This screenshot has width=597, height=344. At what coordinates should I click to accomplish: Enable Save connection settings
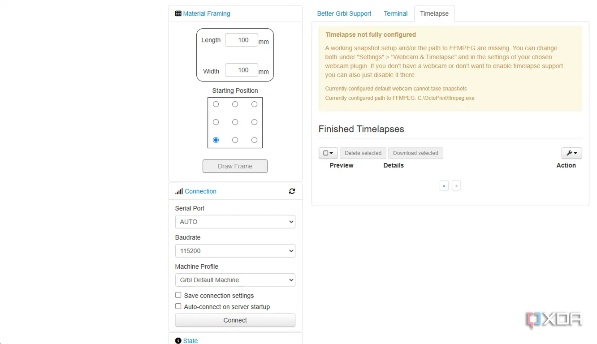(178, 295)
